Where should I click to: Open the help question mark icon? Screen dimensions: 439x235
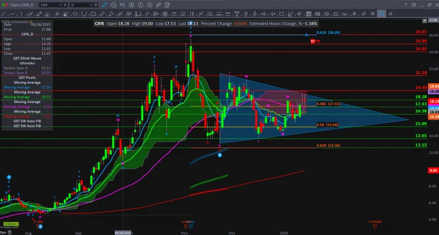pyautogui.click(x=405, y=5)
